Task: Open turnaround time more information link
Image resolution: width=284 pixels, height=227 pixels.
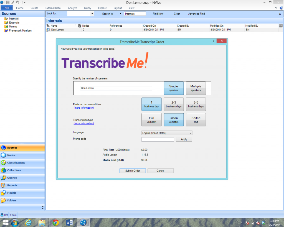Action: [x=84, y=108]
